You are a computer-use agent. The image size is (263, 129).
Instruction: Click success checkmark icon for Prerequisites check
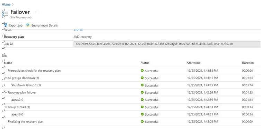142,71
